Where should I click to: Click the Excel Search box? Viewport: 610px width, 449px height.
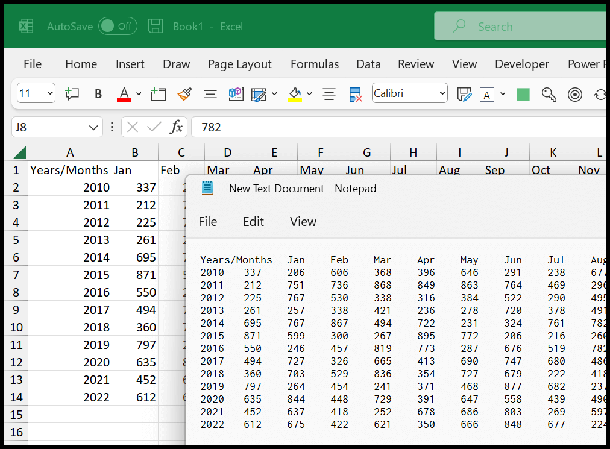click(x=521, y=26)
